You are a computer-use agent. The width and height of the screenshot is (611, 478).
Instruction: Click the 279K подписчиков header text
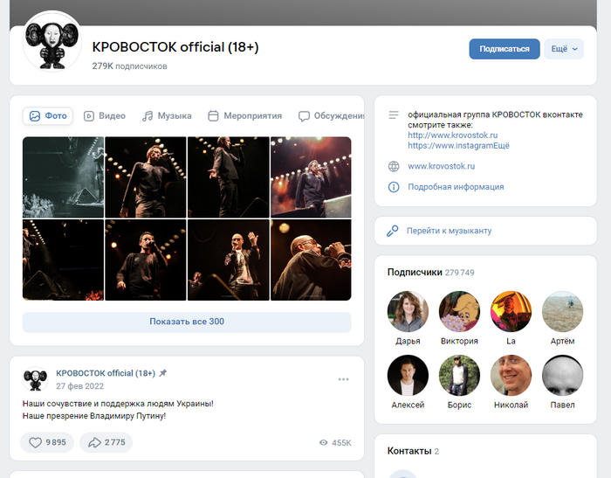tap(129, 66)
